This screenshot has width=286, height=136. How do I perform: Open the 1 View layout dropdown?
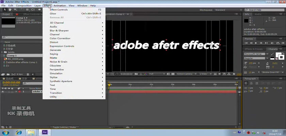[x=205, y=74]
